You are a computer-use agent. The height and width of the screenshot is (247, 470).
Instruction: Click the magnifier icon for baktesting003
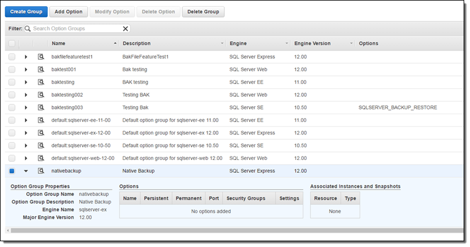(41, 107)
